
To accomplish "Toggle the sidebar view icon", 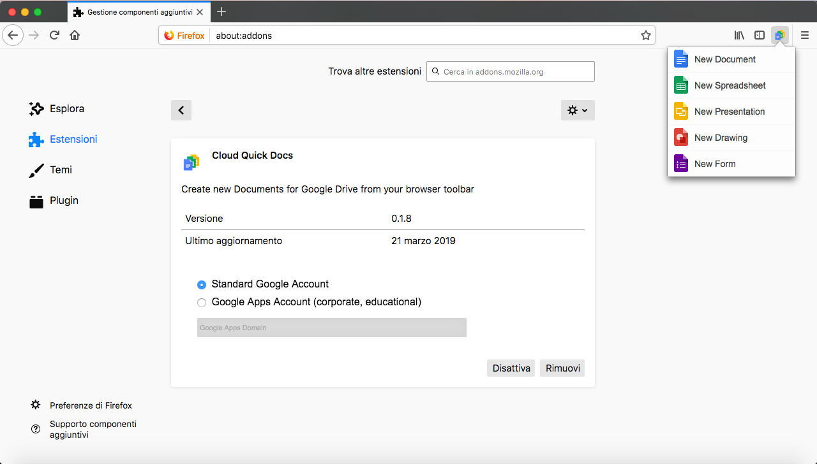I will 760,36.
